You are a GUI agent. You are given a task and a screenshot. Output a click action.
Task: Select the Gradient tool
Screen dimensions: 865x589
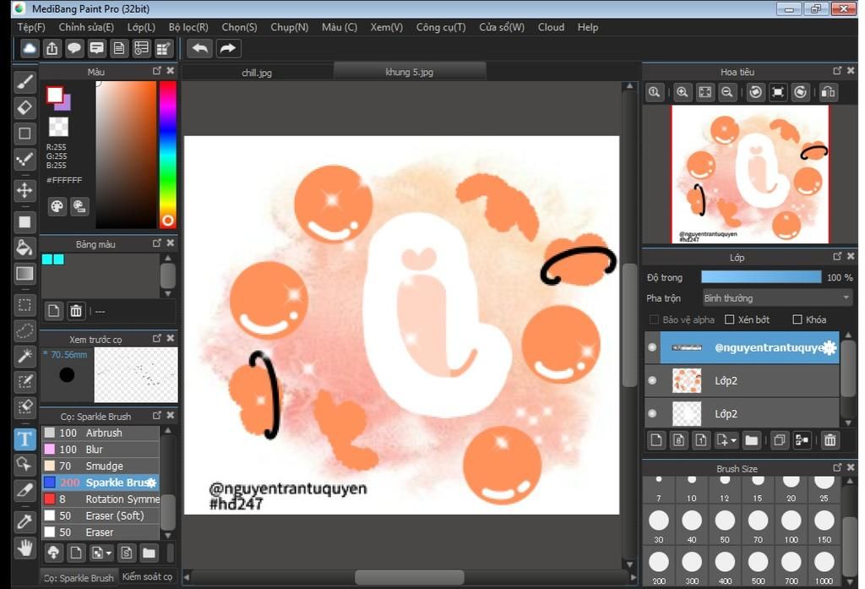pos(24,273)
